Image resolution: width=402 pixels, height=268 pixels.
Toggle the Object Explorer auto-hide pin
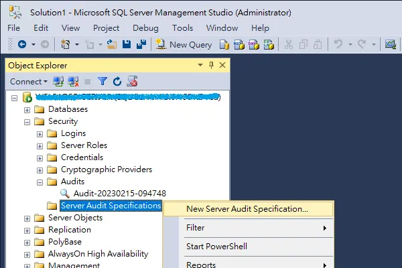pos(211,65)
